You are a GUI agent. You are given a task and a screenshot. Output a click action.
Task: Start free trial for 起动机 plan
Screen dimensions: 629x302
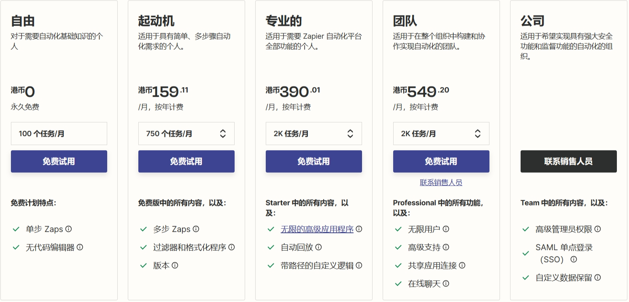186,161
